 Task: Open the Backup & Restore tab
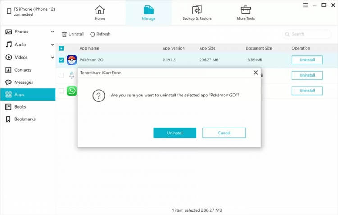point(197,13)
